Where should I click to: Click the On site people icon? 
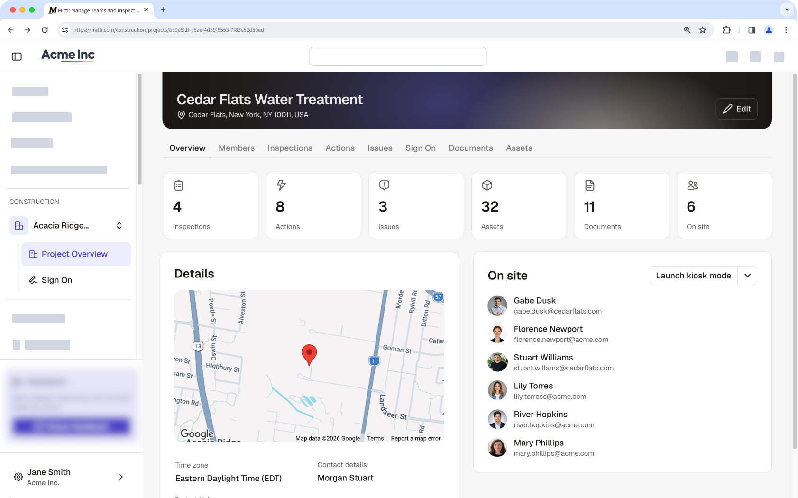click(x=693, y=185)
